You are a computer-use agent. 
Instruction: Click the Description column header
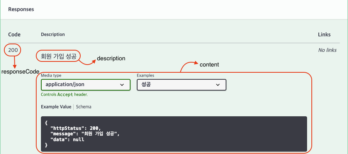coord(53,35)
